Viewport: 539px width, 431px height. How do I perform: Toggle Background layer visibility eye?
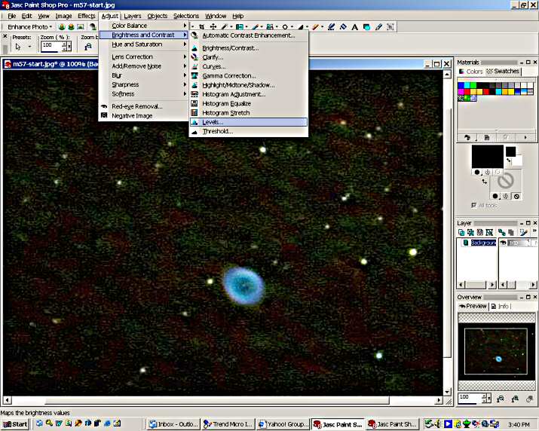[503, 243]
